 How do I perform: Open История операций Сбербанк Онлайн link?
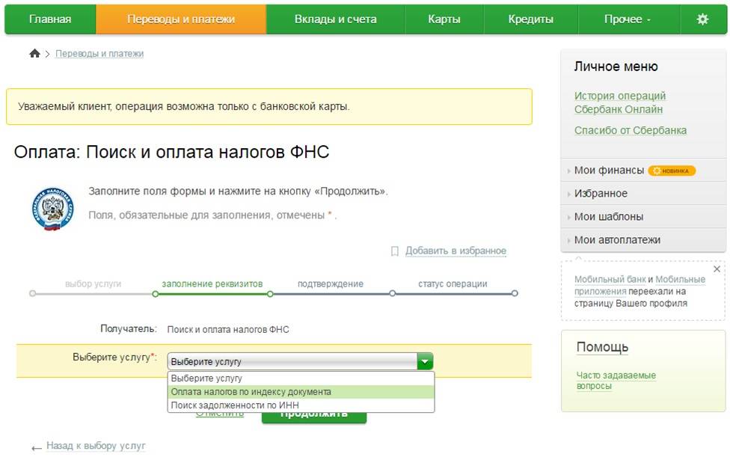[x=619, y=102]
